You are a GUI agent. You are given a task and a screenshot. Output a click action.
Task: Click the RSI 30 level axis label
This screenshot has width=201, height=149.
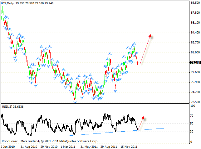tap(192, 132)
